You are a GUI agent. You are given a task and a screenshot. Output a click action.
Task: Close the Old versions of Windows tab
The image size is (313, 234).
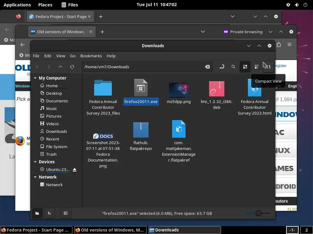(x=90, y=32)
